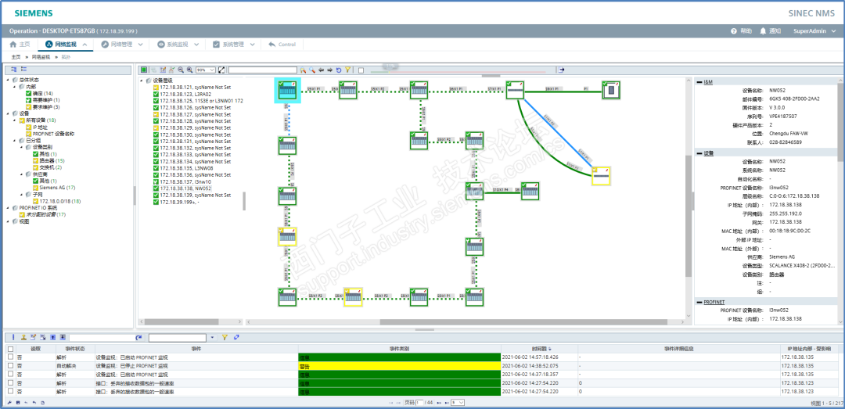Click the collapse-all tree icon in left panel
845x409 pixels.
tap(23, 69)
